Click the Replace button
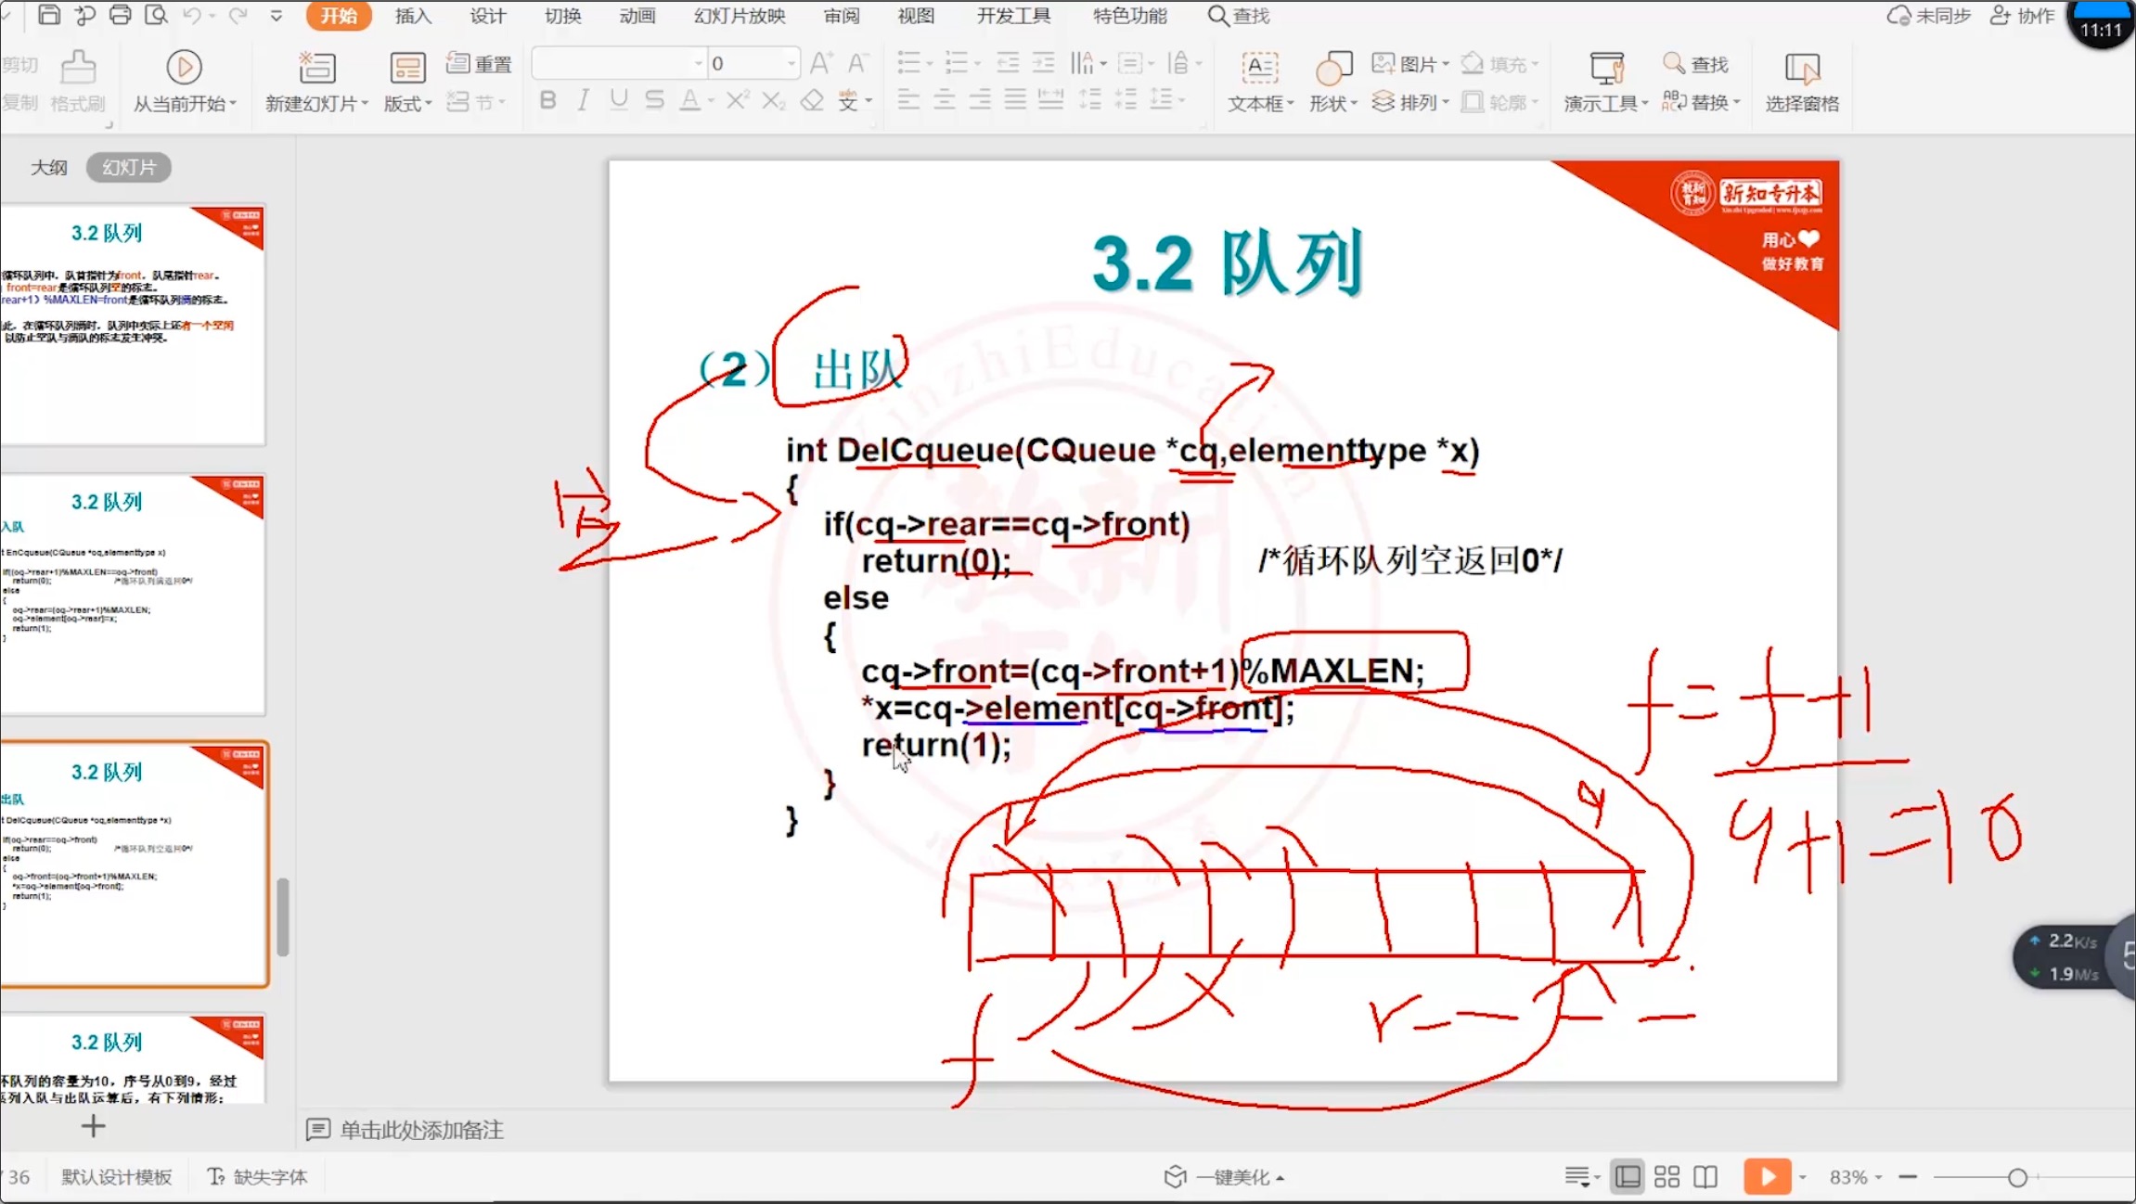Viewport: 2136px width, 1204px height. [x=1701, y=101]
